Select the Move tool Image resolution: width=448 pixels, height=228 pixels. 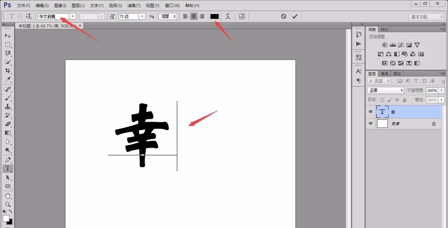pyautogui.click(x=8, y=36)
